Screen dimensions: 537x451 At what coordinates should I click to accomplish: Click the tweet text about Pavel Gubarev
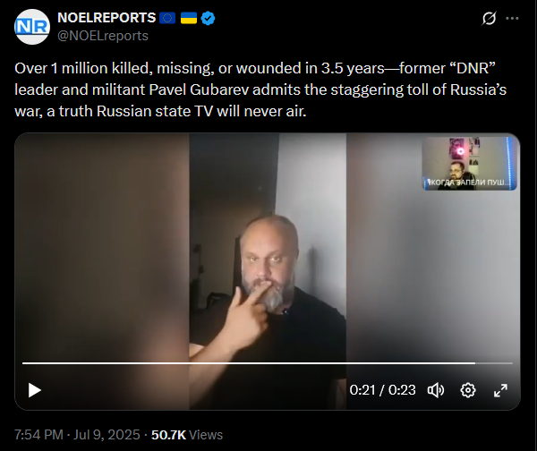(x=260, y=89)
